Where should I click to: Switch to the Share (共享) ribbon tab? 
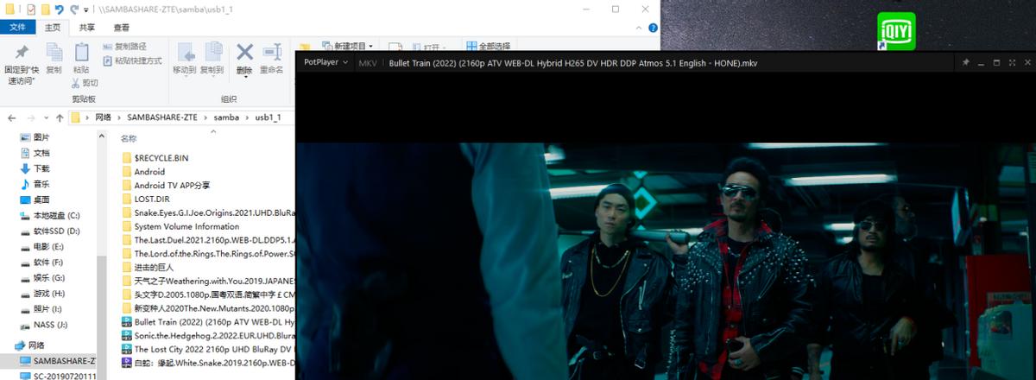(87, 28)
